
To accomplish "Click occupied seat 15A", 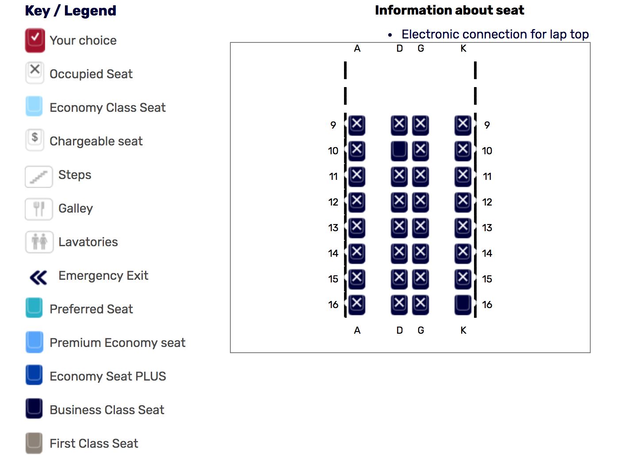I will (x=357, y=279).
